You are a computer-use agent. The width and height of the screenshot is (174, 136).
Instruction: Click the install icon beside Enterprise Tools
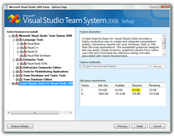tap(21, 60)
